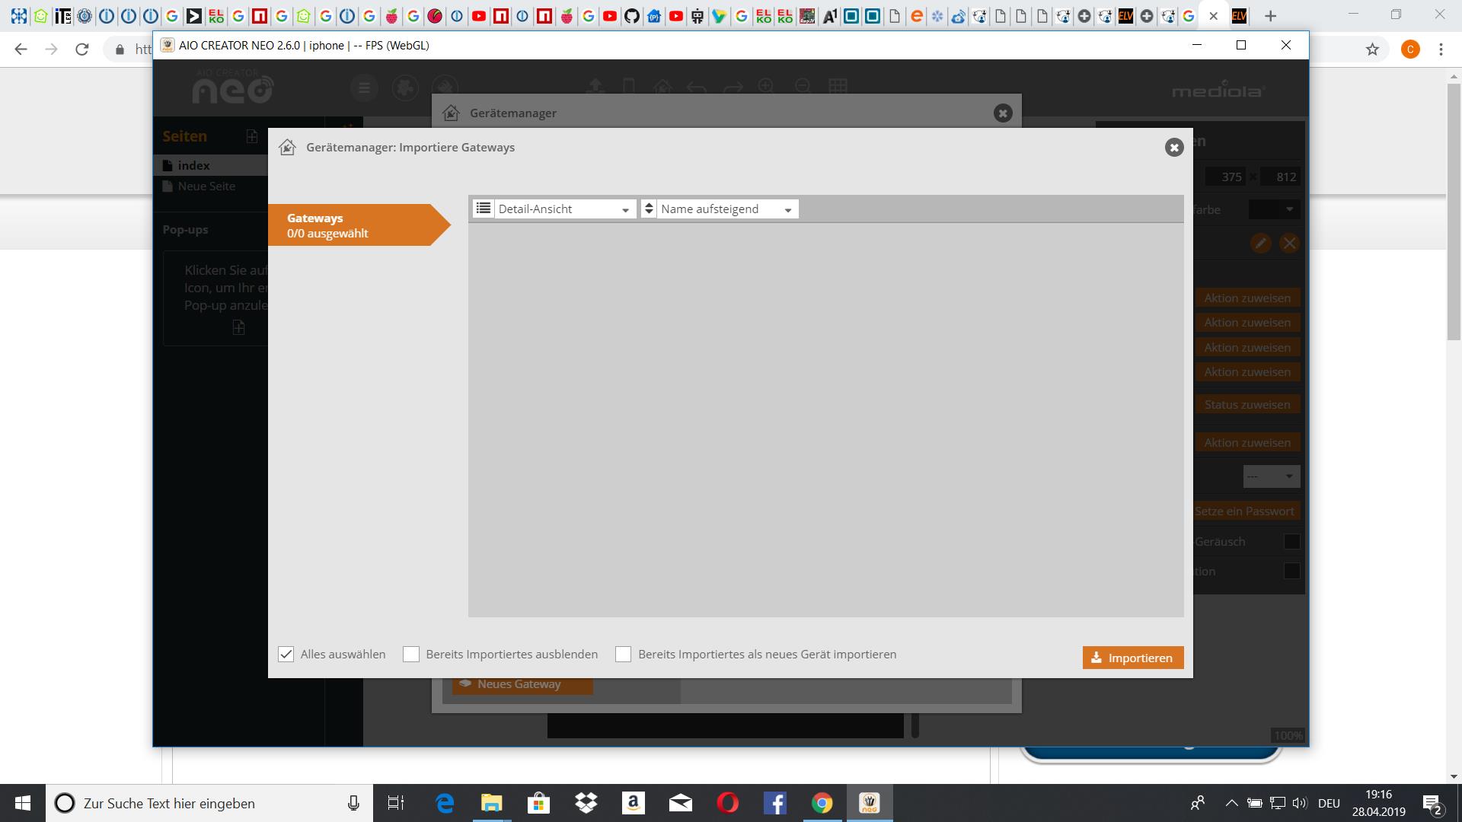Open a new Chrome tab
The image size is (1462, 822).
(1270, 15)
